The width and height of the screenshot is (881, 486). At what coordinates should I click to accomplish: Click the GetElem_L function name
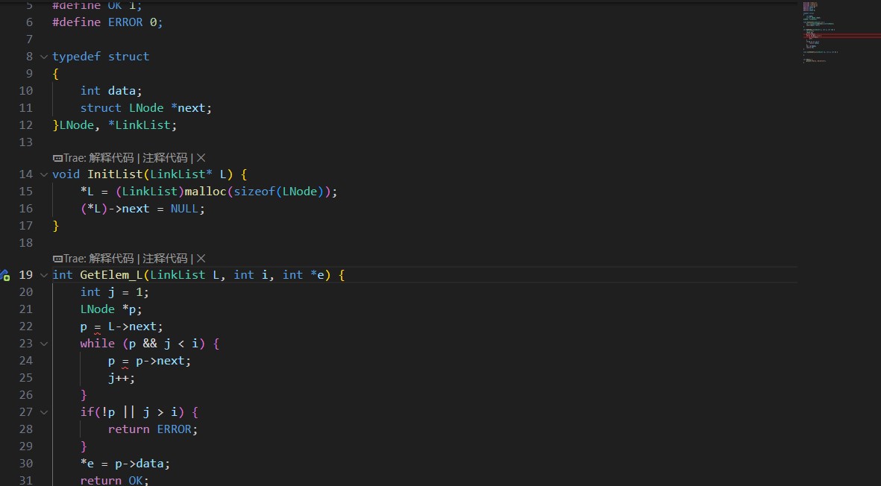point(111,275)
